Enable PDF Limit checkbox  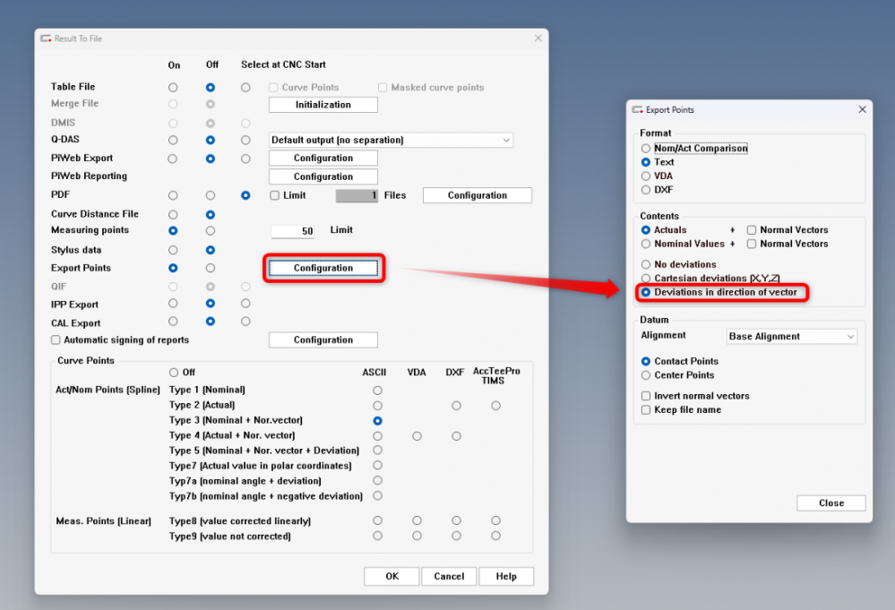click(274, 195)
